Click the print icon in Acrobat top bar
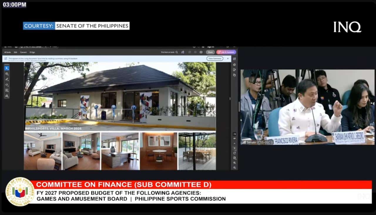This screenshot has height=215, width=376. [x=201, y=52]
